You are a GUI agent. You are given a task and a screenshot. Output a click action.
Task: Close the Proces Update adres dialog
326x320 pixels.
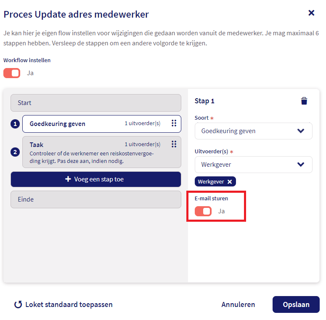click(x=311, y=13)
